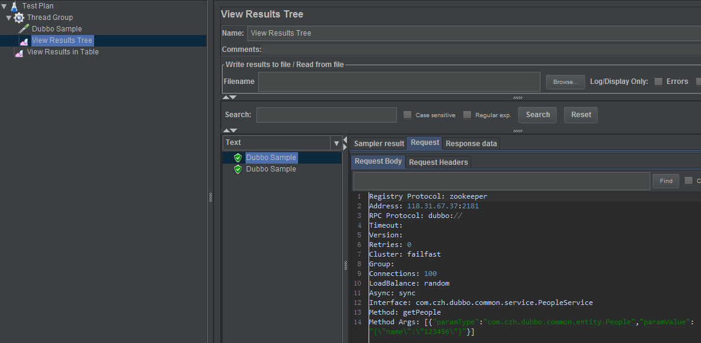Select the Request Body sub-tab
701x343 pixels.
378,162
